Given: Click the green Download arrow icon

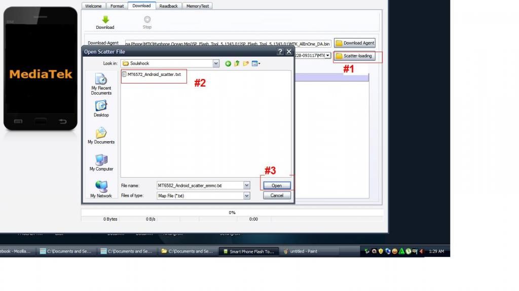Looking at the screenshot, I should pyautogui.click(x=105, y=19).
